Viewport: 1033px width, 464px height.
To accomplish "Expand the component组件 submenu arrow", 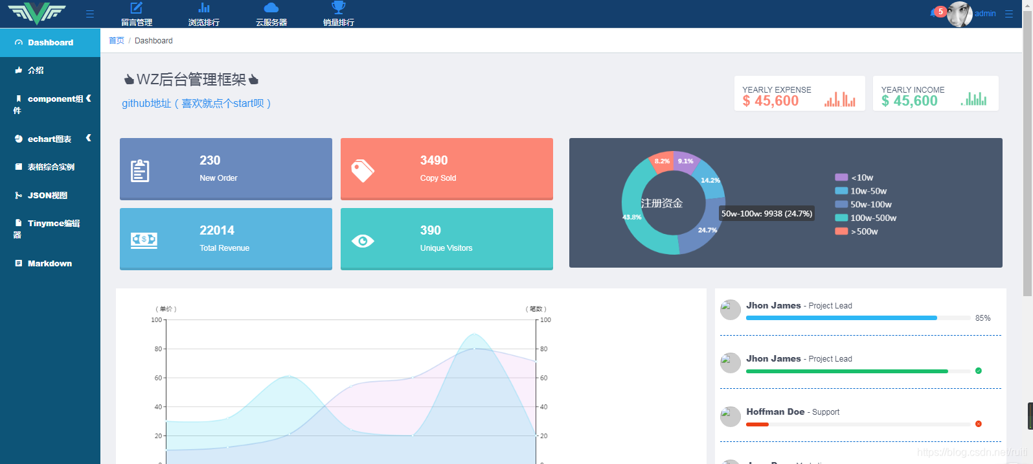I will point(89,99).
